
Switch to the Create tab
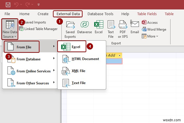tap(43, 14)
